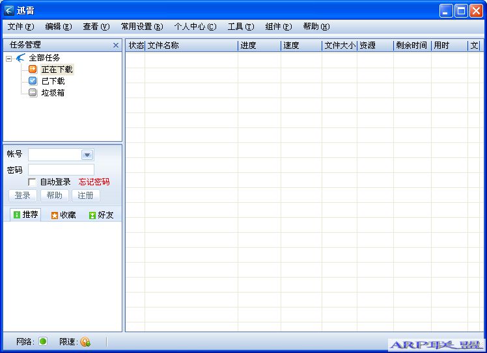Viewport: 487px width, 353px height.
Task: Open the 文件(F) menu
Action: [21, 27]
